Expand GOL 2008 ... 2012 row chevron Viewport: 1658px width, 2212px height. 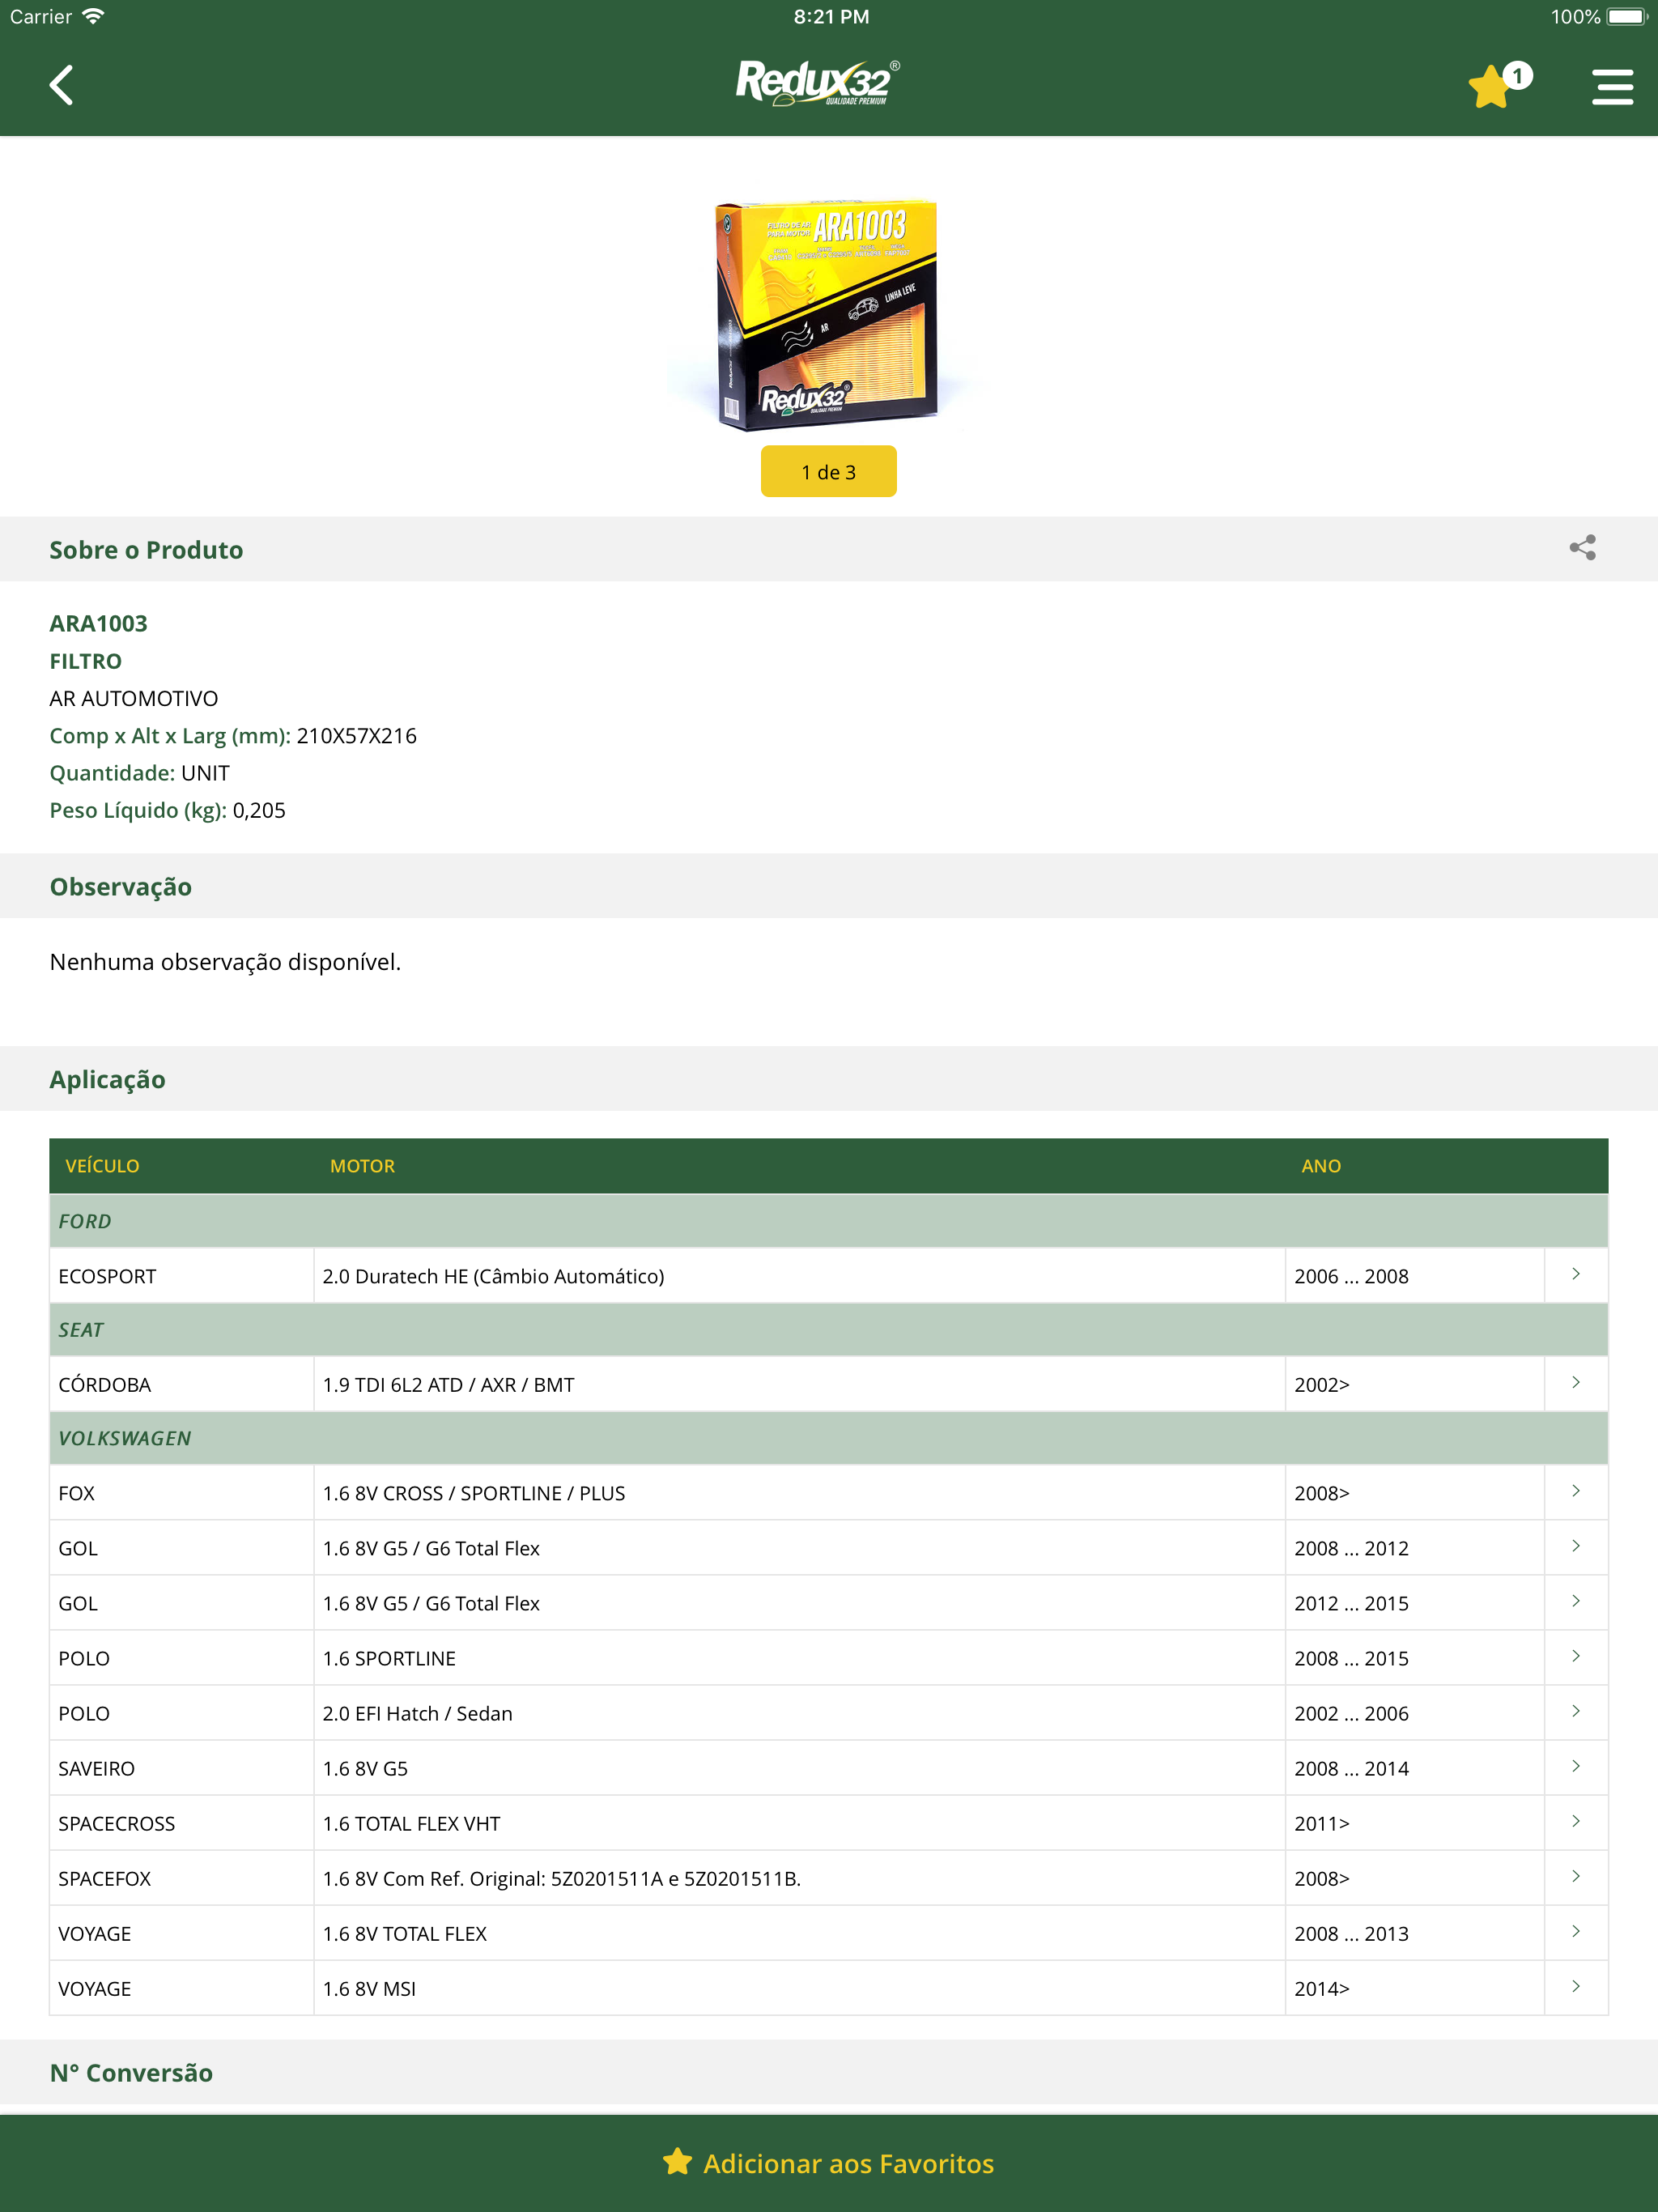click(x=1576, y=1546)
